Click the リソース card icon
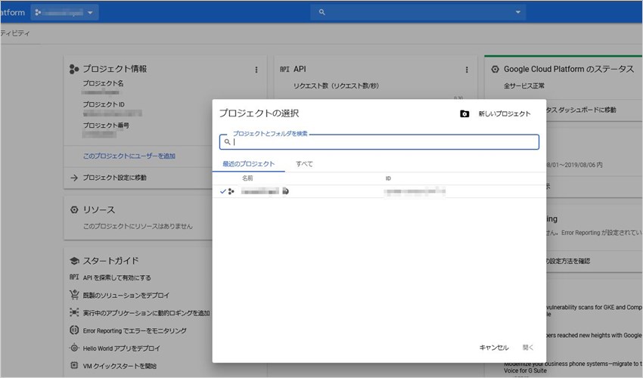Viewport: 643px width, 378px height. [74, 210]
